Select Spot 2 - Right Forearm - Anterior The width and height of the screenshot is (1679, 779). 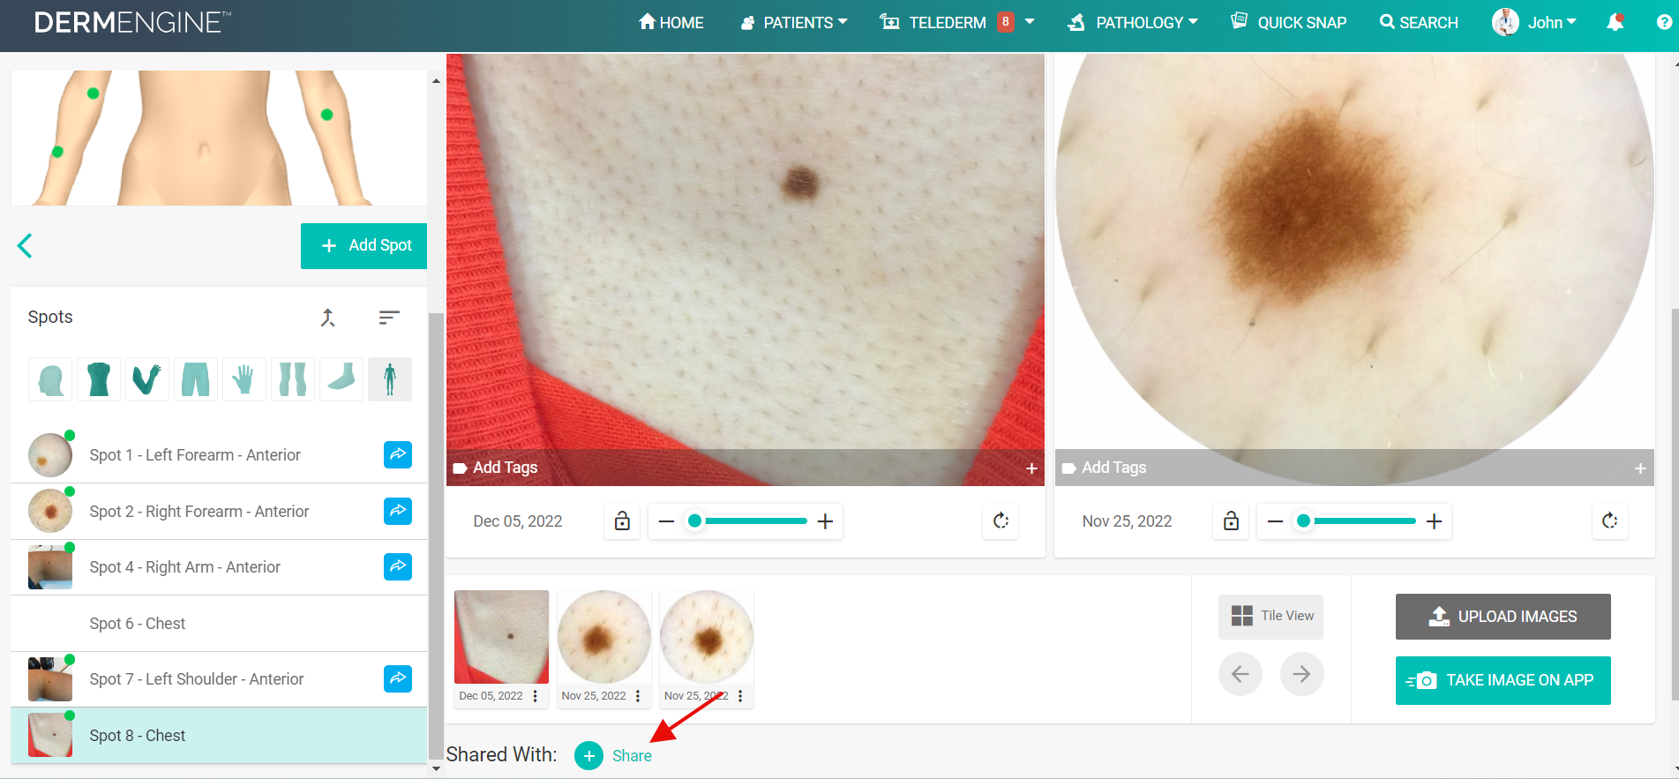[x=219, y=512]
